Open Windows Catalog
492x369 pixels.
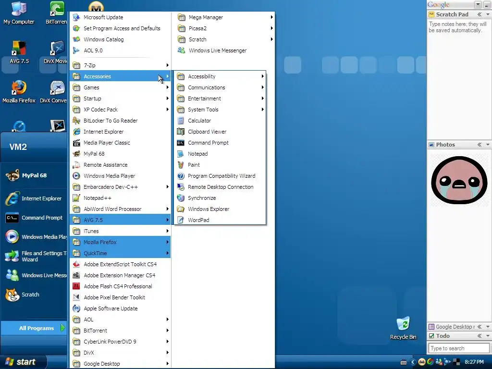121,39
